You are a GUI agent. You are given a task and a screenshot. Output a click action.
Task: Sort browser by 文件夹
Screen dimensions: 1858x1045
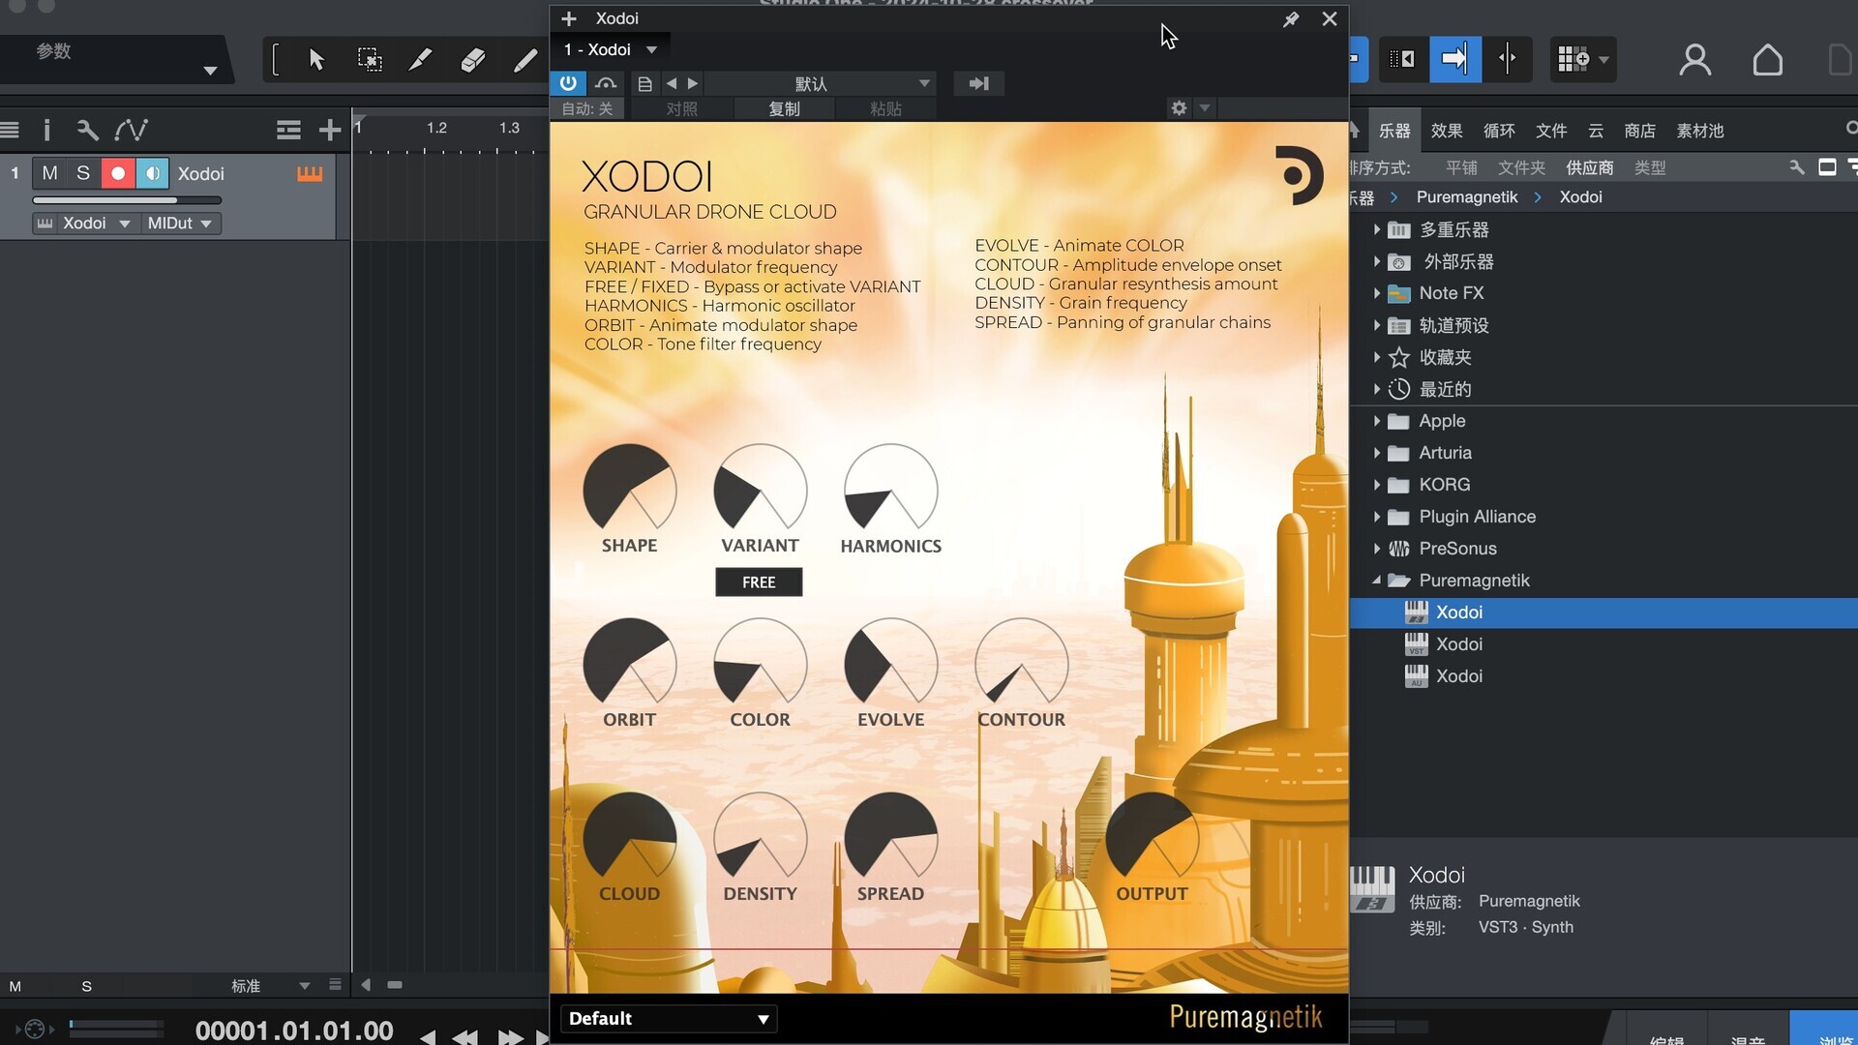tap(1521, 167)
